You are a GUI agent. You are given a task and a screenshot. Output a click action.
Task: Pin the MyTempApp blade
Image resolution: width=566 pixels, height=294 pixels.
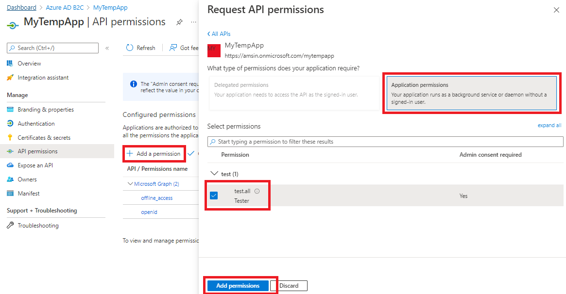(179, 22)
